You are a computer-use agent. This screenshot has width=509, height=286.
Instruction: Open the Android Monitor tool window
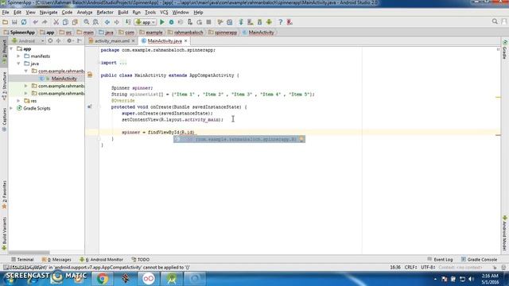(x=102, y=260)
